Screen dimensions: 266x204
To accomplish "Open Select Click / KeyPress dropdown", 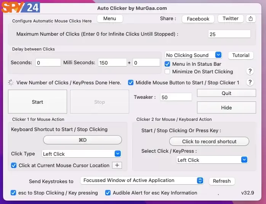I will (212, 160).
